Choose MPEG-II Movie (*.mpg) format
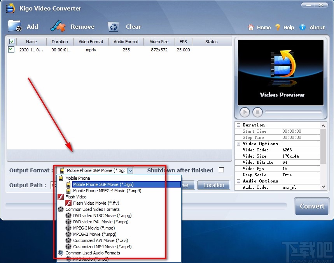This screenshot has width=334, height=263. 95,234
